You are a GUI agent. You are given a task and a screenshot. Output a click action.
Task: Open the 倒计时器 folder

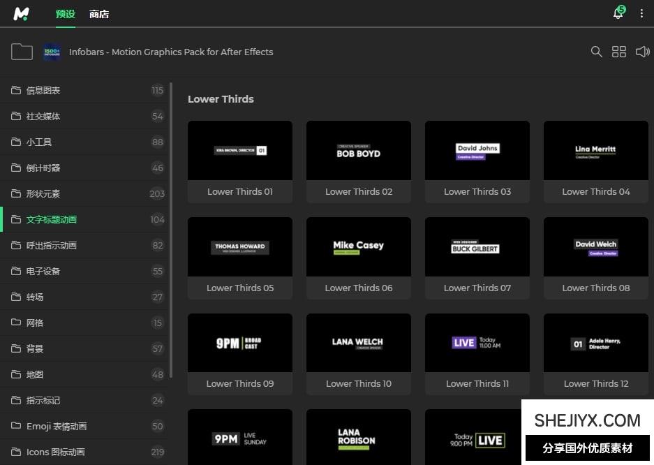coord(43,168)
